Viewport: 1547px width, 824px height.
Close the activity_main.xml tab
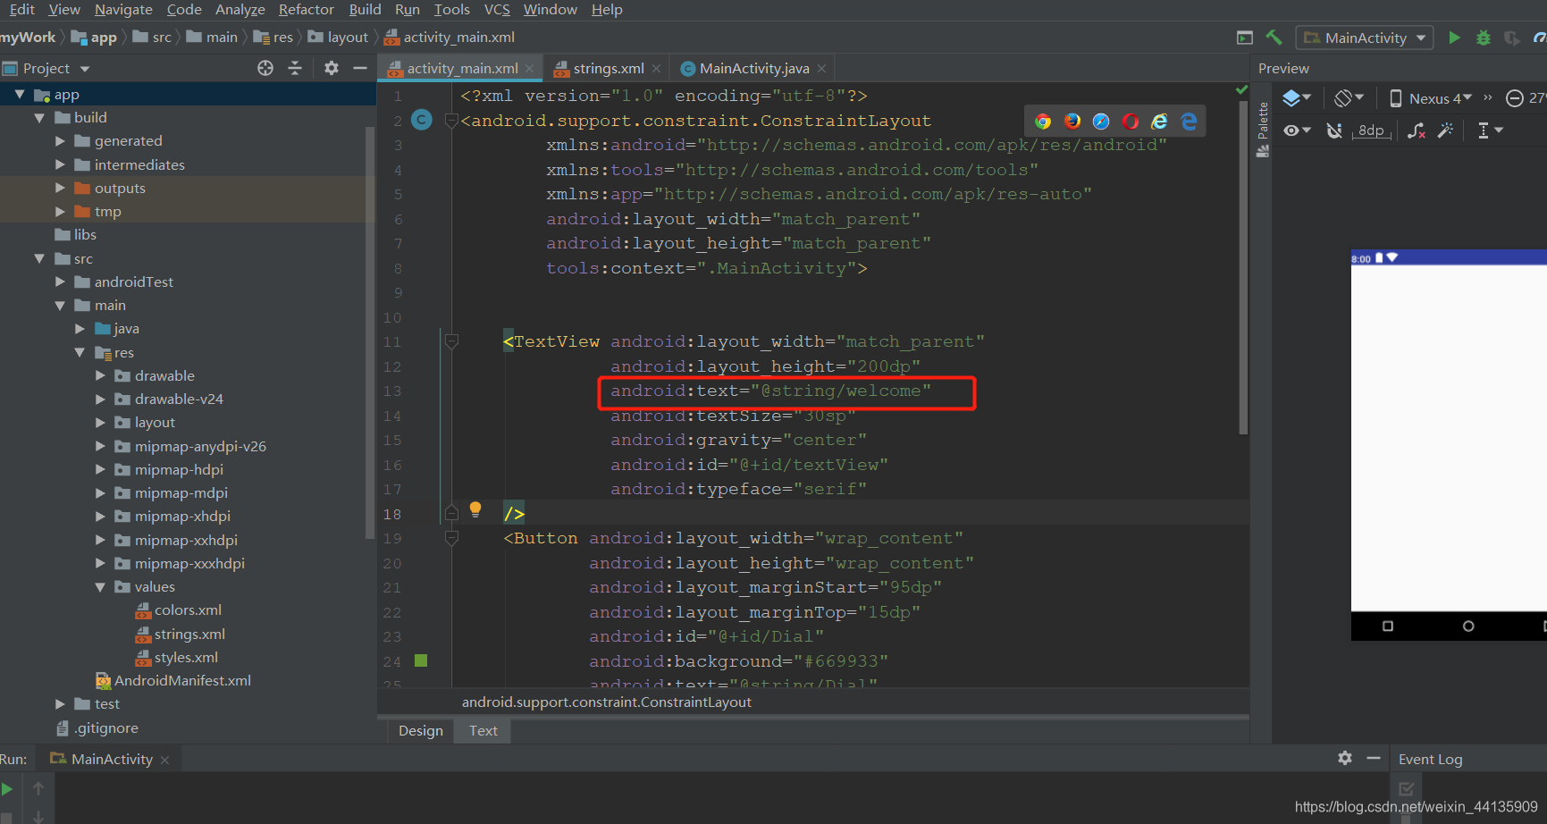tap(529, 68)
